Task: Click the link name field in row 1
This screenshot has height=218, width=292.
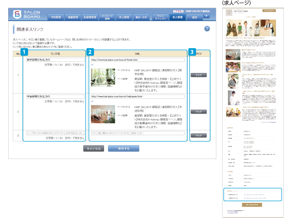Action: [56, 60]
